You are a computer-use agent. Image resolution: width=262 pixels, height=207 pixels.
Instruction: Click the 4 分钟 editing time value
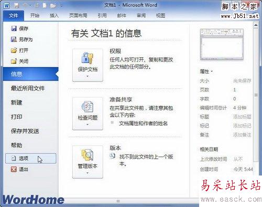click(239, 108)
